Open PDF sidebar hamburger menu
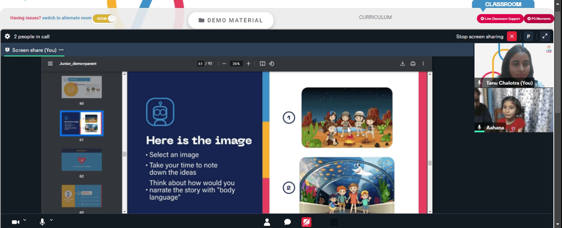 tap(51, 63)
